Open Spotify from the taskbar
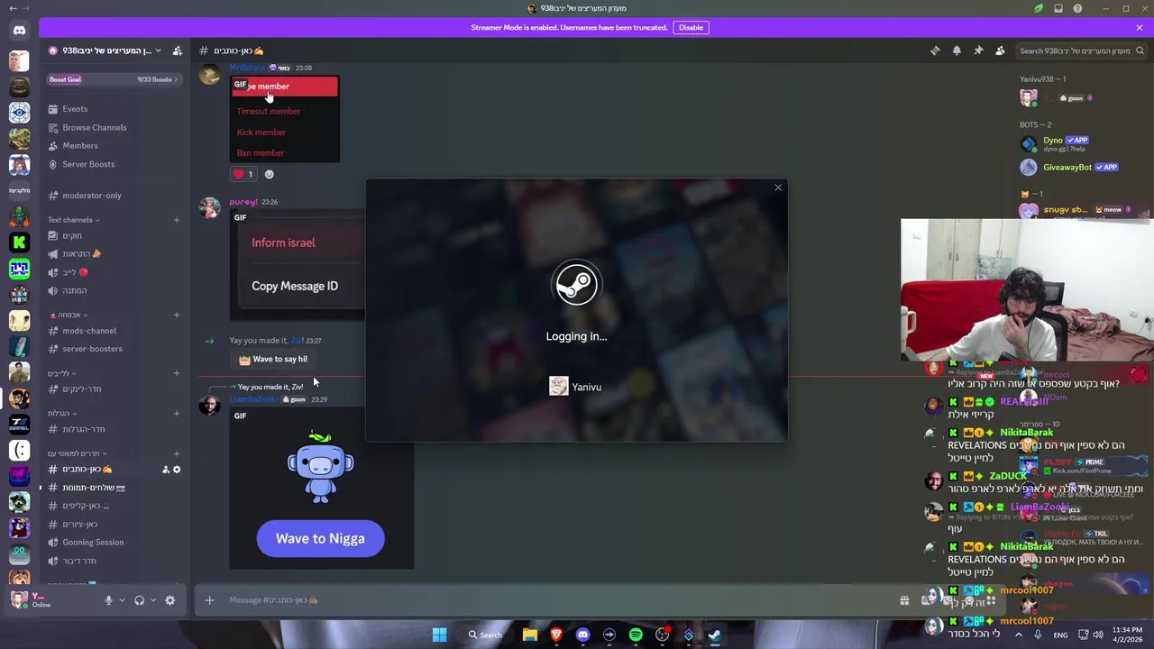 click(636, 635)
